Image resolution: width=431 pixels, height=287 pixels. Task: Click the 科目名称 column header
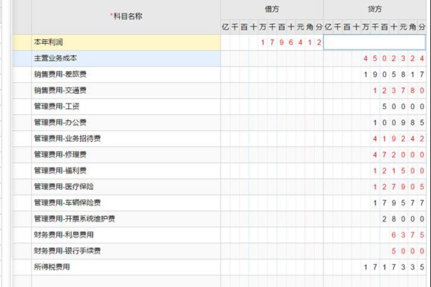(x=126, y=17)
